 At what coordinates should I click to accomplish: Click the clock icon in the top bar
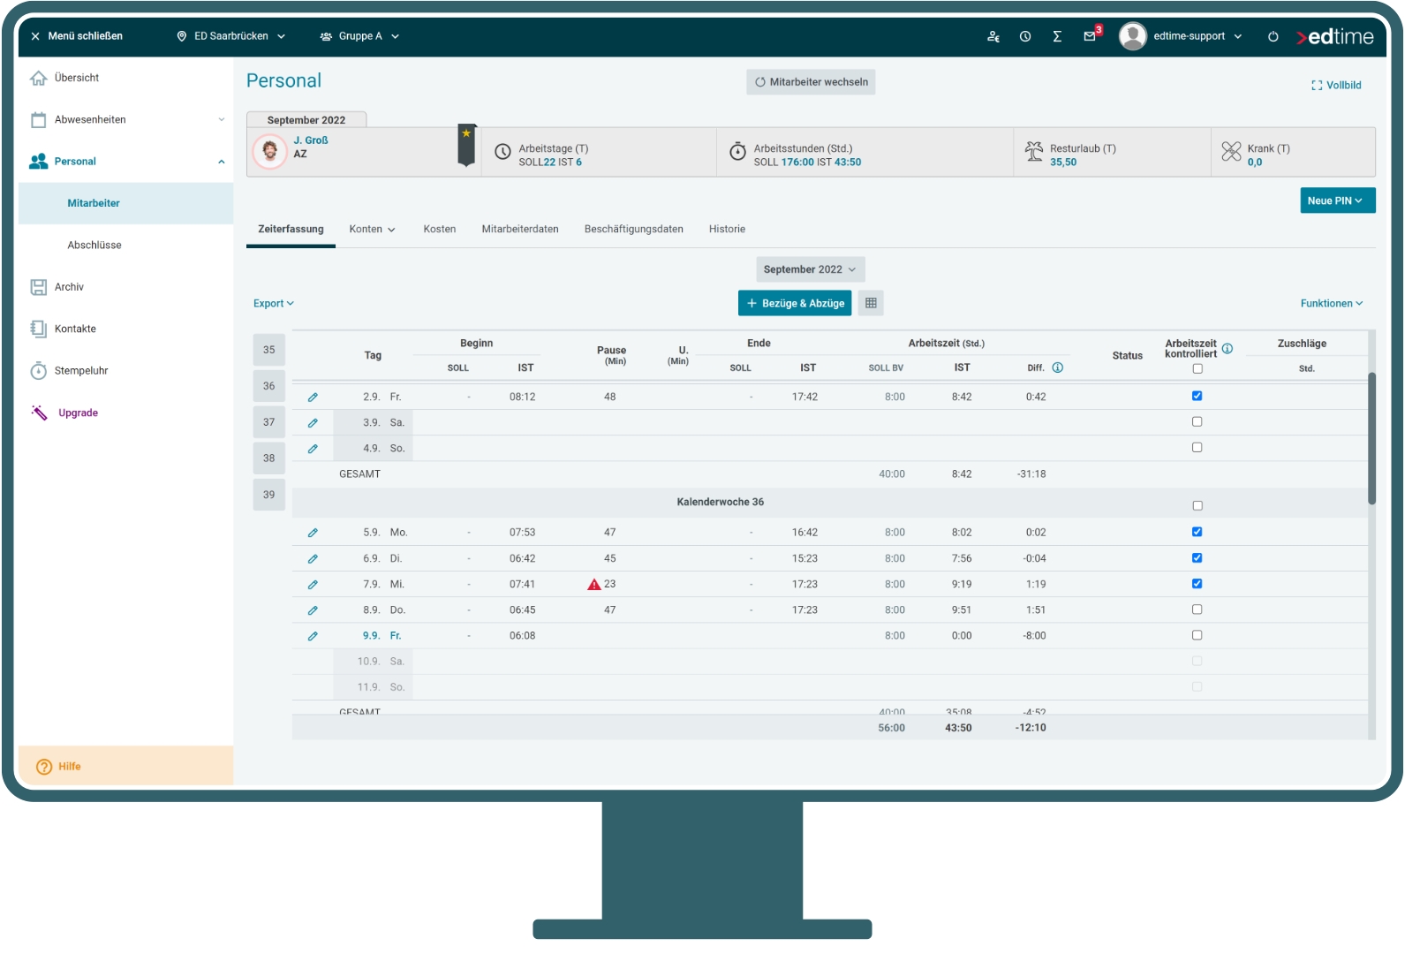1025,36
